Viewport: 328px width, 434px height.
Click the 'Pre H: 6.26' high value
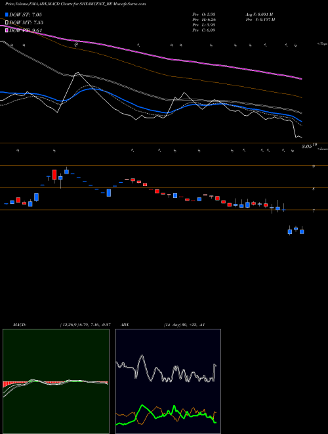(204, 20)
